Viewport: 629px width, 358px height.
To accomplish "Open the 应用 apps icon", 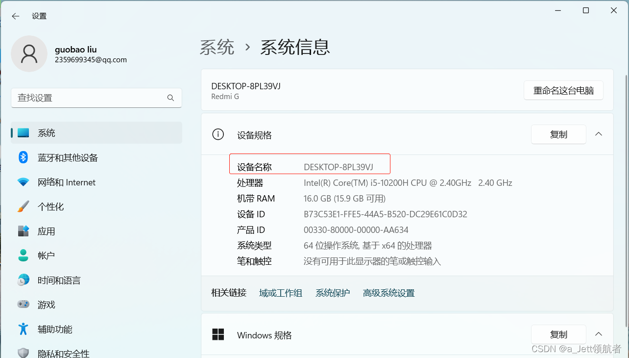I will point(23,231).
